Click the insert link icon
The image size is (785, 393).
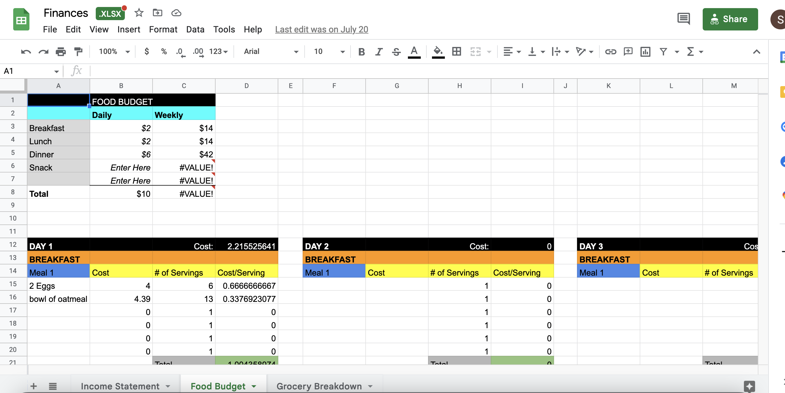pos(610,52)
